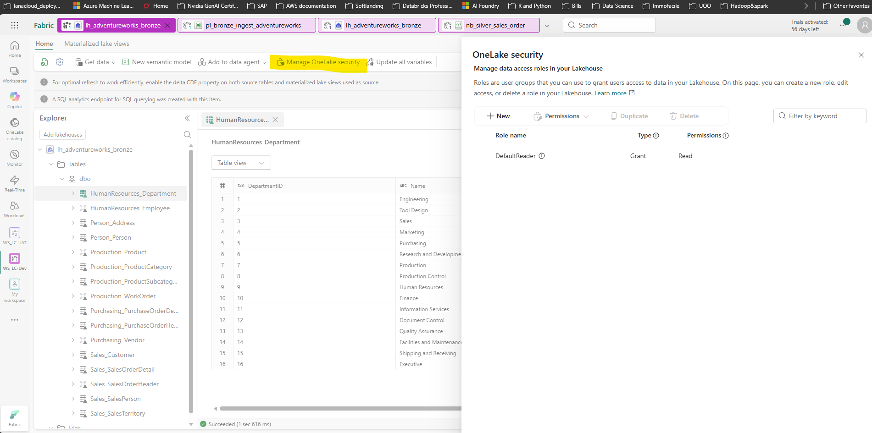Open the Table view dropdown
This screenshot has height=433, width=872.
pos(241,163)
